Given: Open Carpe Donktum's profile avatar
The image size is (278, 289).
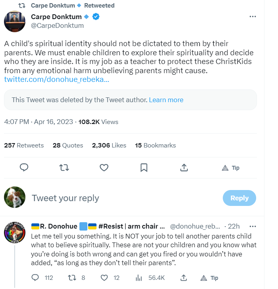Looking at the screenshot, I should click(15, 21).
